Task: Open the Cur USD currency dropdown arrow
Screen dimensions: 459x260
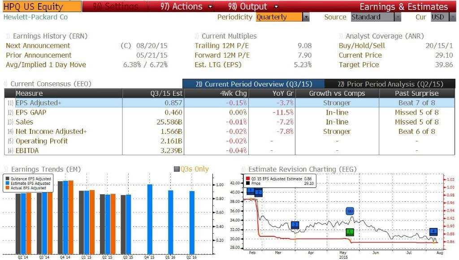Action: (453, 17)
